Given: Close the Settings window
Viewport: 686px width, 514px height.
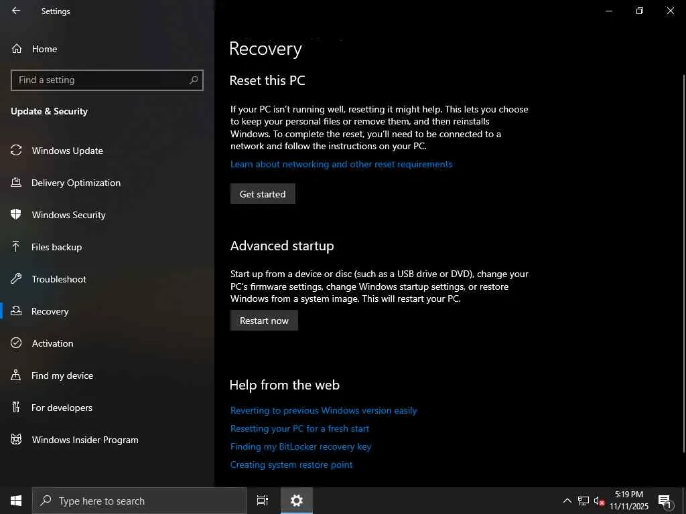Looking at the screenshot, I should point(670,11).
